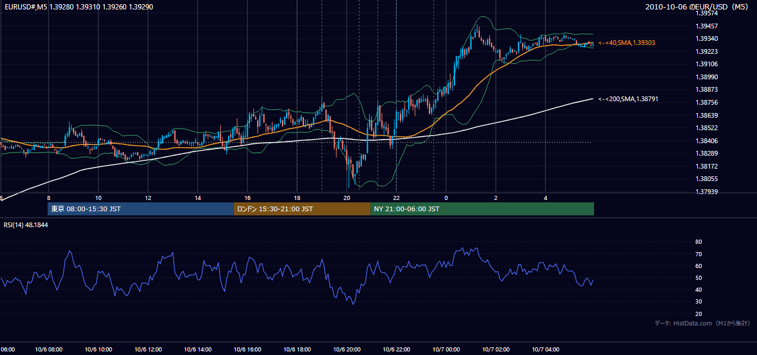Click the 10/6 08:00 date label

click(x=49, y=350)
